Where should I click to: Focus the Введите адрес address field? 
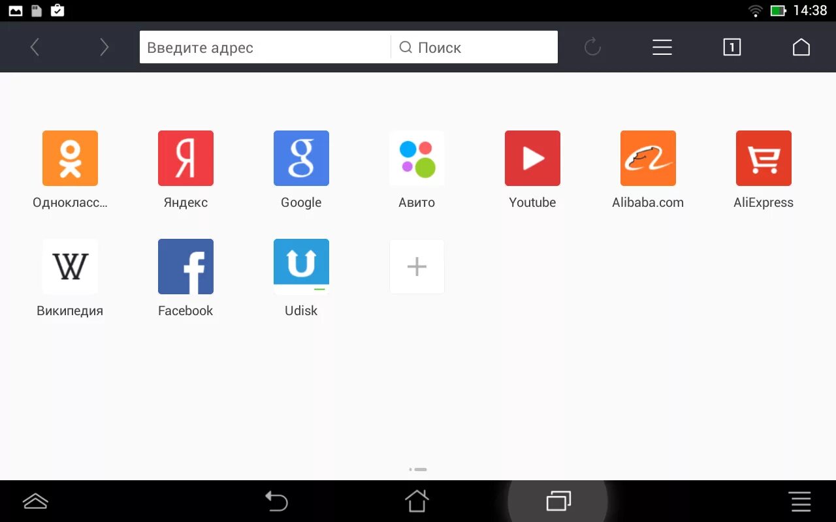click(265, 47)
